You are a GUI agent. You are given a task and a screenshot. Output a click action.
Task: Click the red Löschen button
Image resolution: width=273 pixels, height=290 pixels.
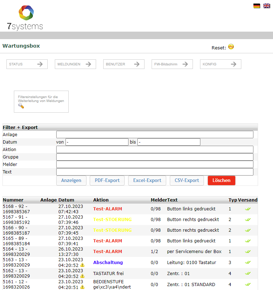(221, 181)
